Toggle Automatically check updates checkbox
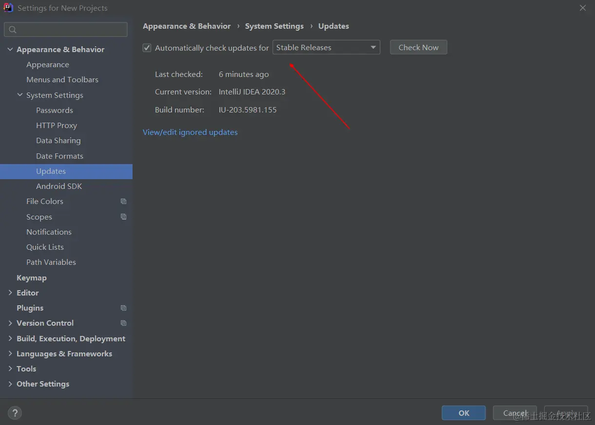The image size is (595, 425). coord(147,48)
